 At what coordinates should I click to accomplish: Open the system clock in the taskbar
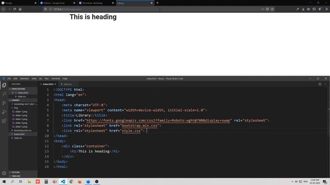point(315,181)
